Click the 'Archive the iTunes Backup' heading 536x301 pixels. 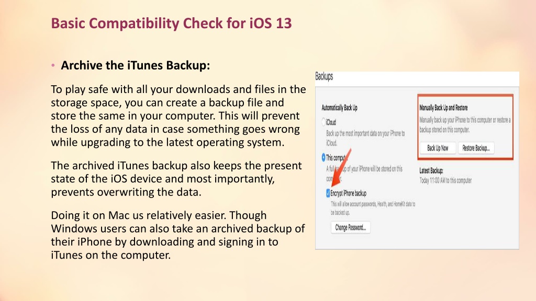click(136, 65)
